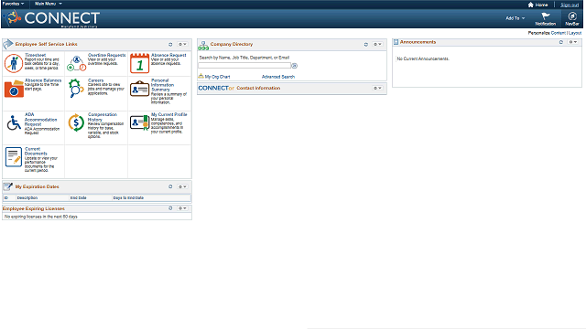Open the Compensation History link
Screen dimensions: 586x329
click(103, 117)
